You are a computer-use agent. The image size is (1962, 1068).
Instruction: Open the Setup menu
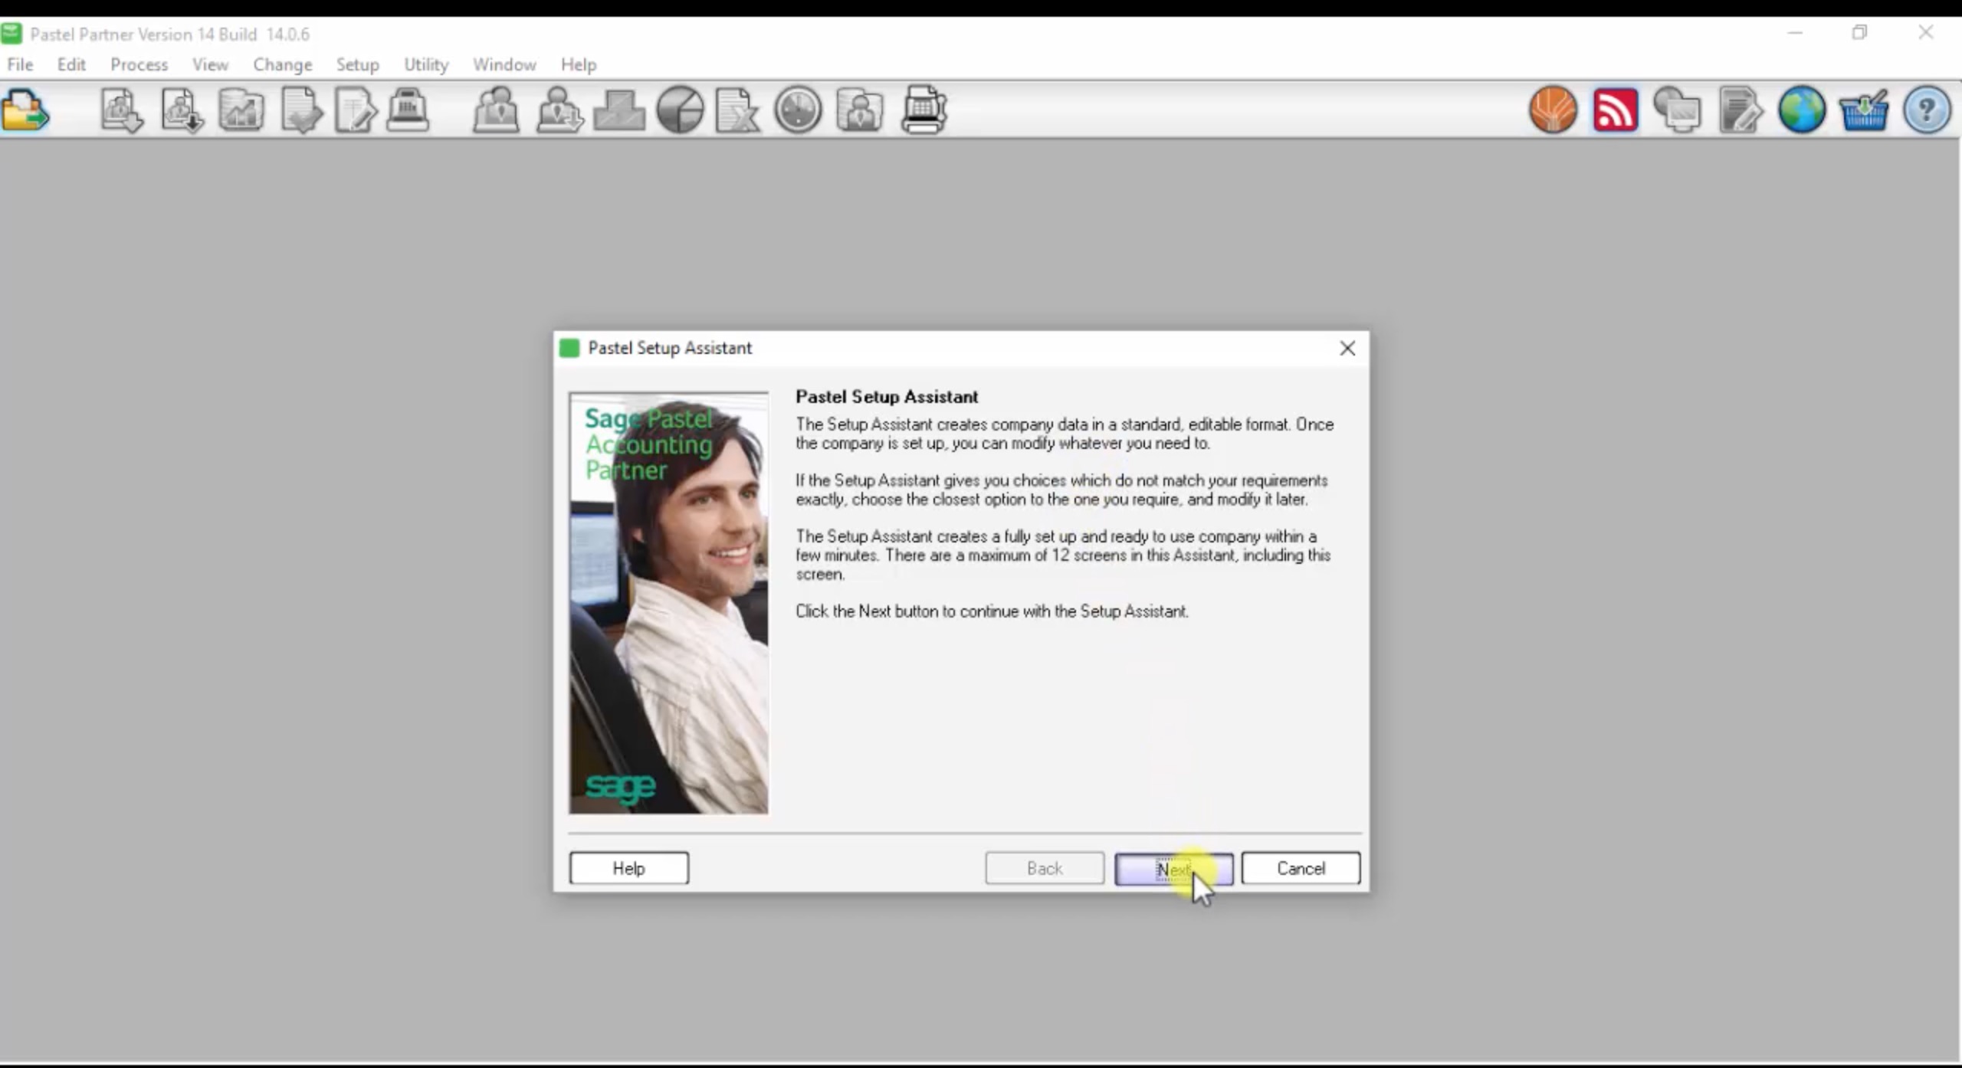click(357, 64)
